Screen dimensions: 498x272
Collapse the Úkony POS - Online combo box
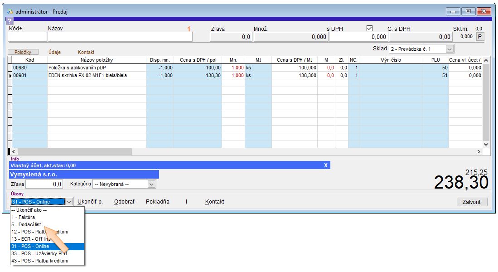click(69, 202)
